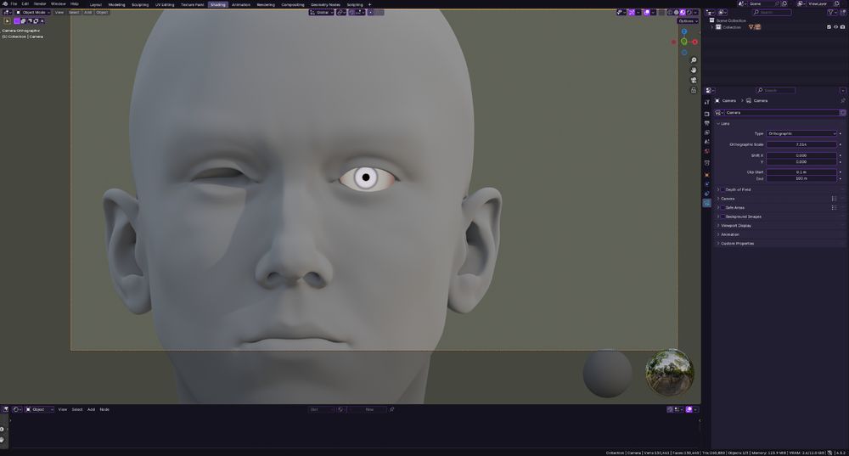Viewport: 849px width, 456px height.
Task: Open the Window menu
Action: pyautogui.click(x=58, y=3)
